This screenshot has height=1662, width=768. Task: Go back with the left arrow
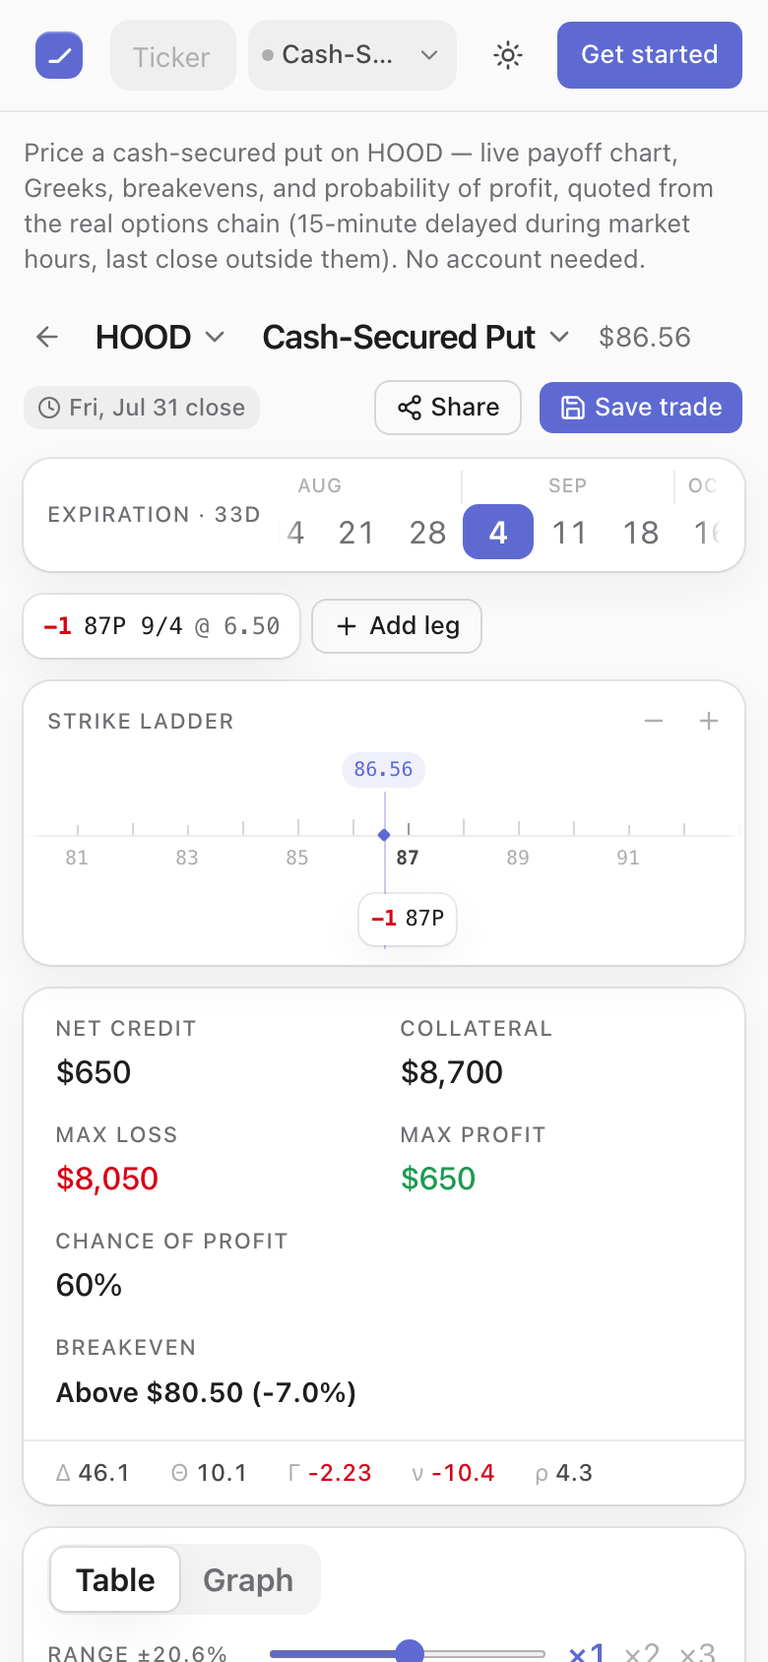[x=47, y=337]
